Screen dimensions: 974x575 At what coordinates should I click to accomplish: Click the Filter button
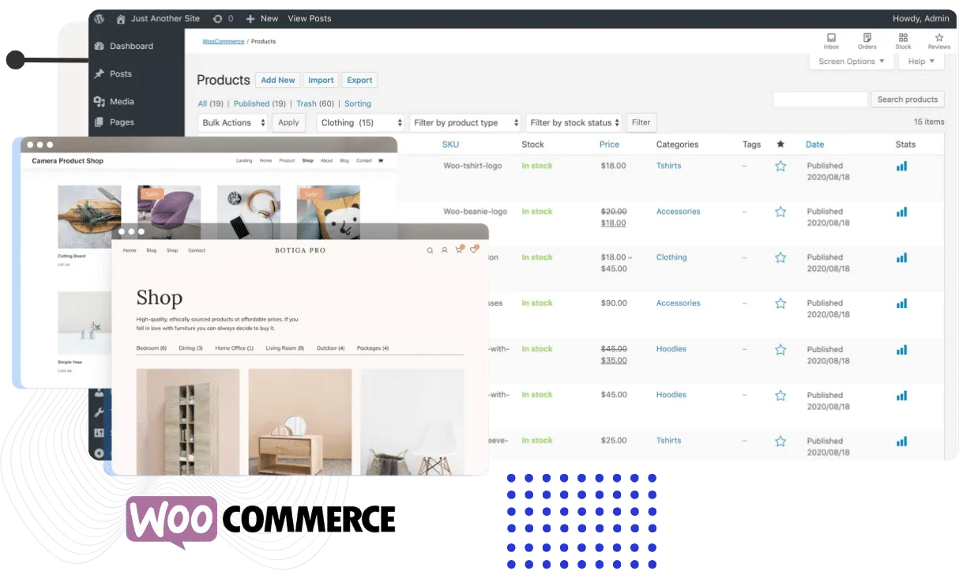coord(641,122)
